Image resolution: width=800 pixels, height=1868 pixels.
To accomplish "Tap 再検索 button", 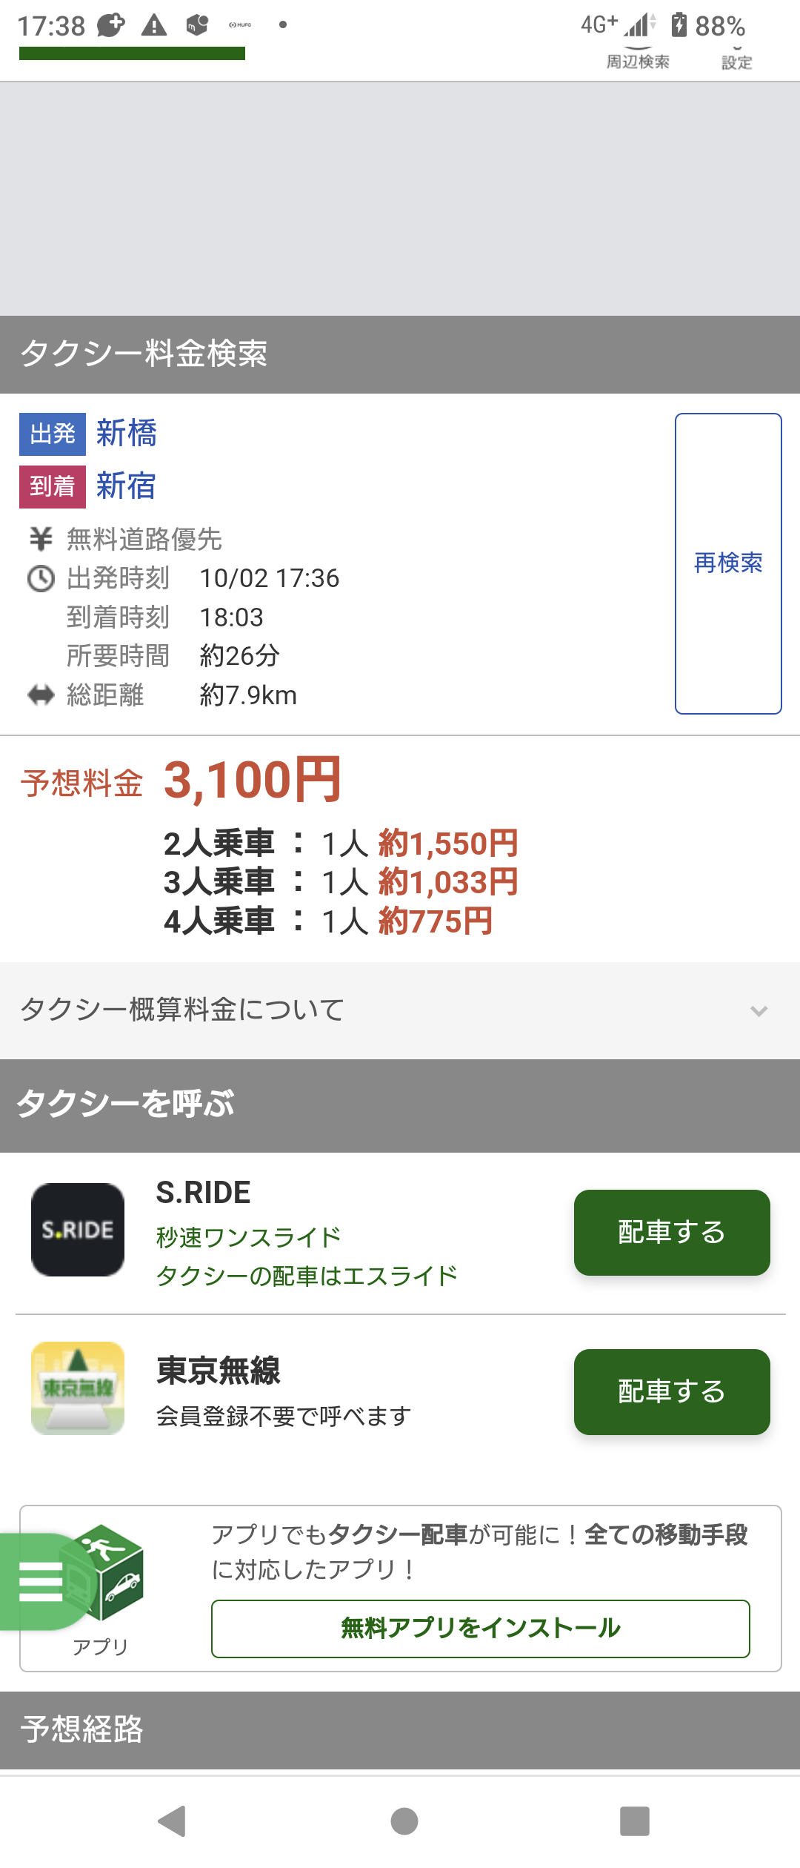I will click(728, 563).
